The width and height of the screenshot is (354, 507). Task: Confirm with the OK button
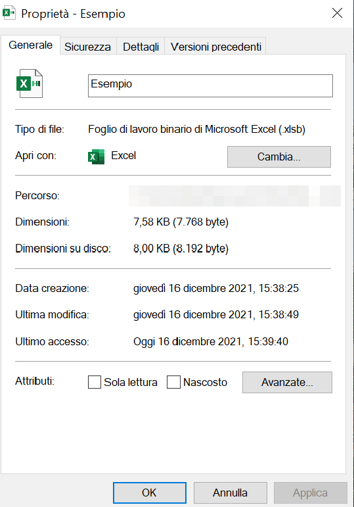tap(150, 493)
